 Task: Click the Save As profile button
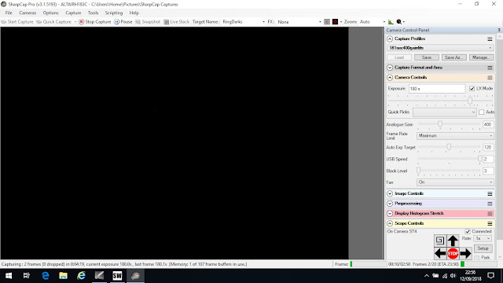point(453,57)
